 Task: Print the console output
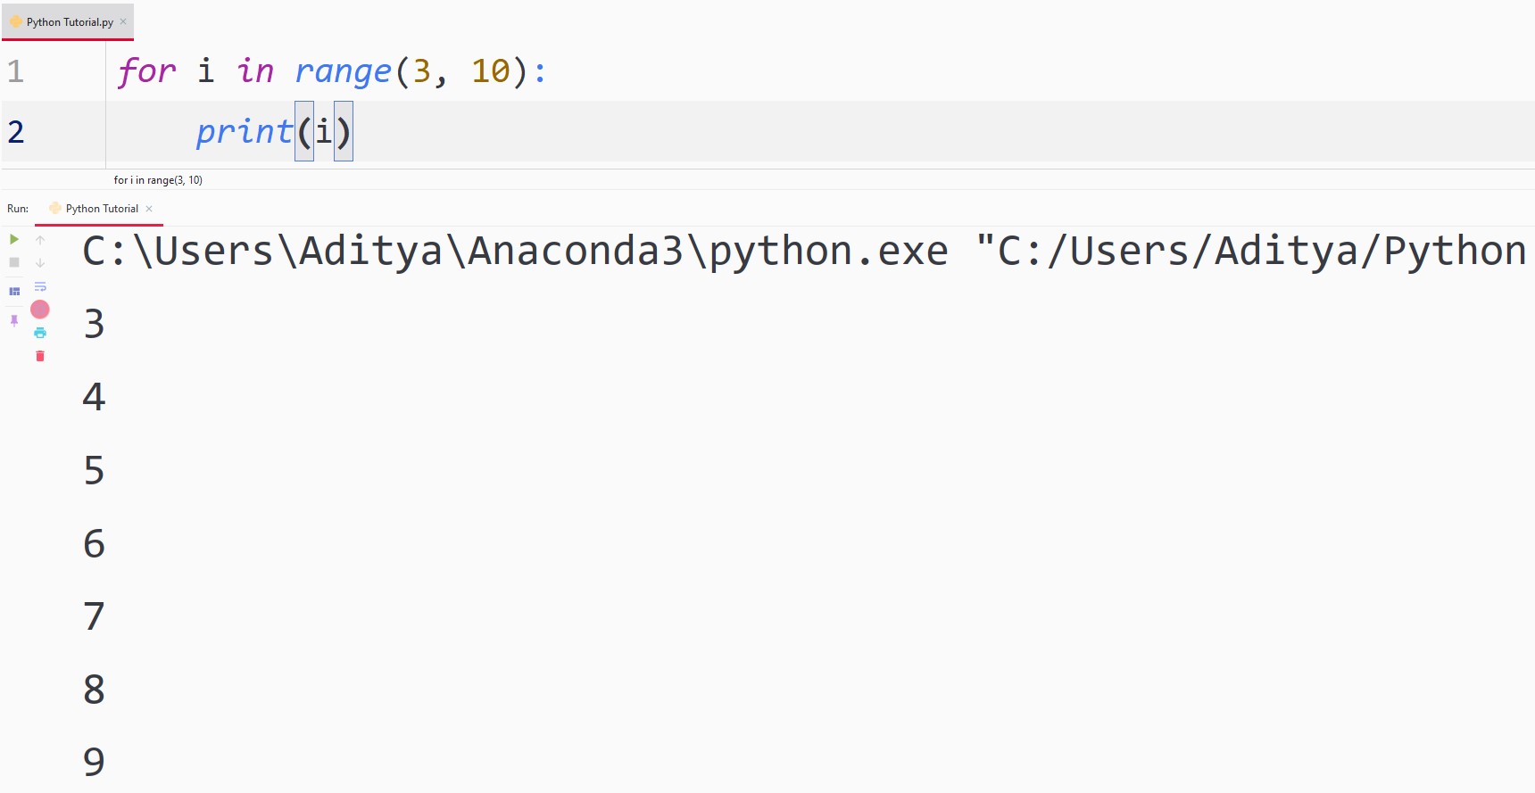click(40, 333)
